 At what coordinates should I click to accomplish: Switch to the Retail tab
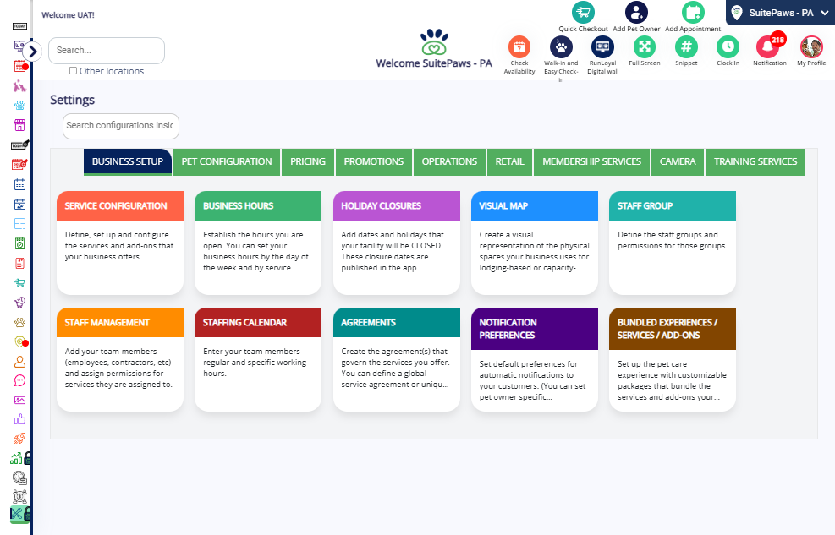[x=509, y=161]
